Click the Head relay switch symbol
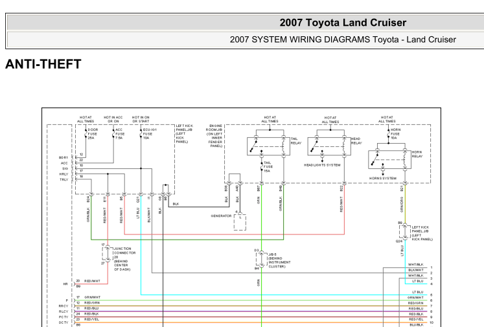 coord(329,146)
